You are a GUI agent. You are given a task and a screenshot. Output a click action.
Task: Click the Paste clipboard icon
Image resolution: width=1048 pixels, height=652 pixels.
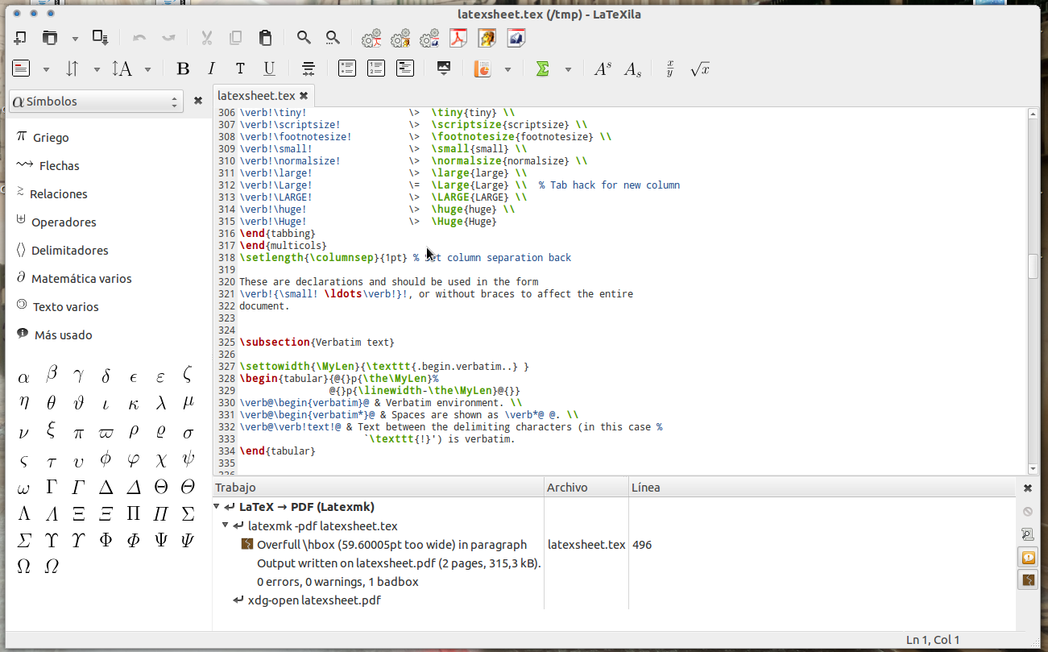point(265,37)
